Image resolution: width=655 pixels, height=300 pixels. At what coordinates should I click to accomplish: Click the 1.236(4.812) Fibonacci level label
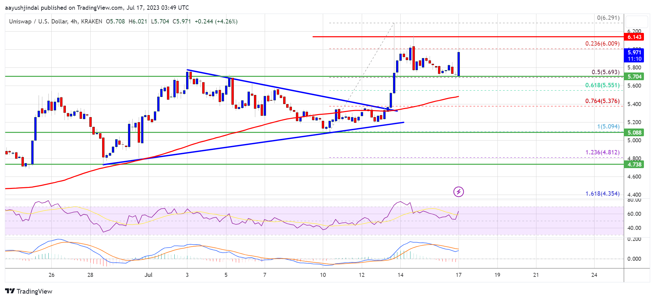(602, 152)
